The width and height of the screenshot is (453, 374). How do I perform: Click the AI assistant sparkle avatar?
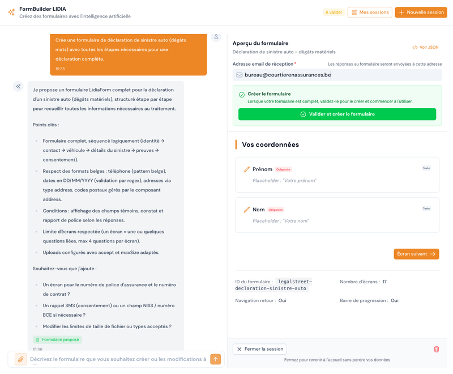tap(18, 87)
